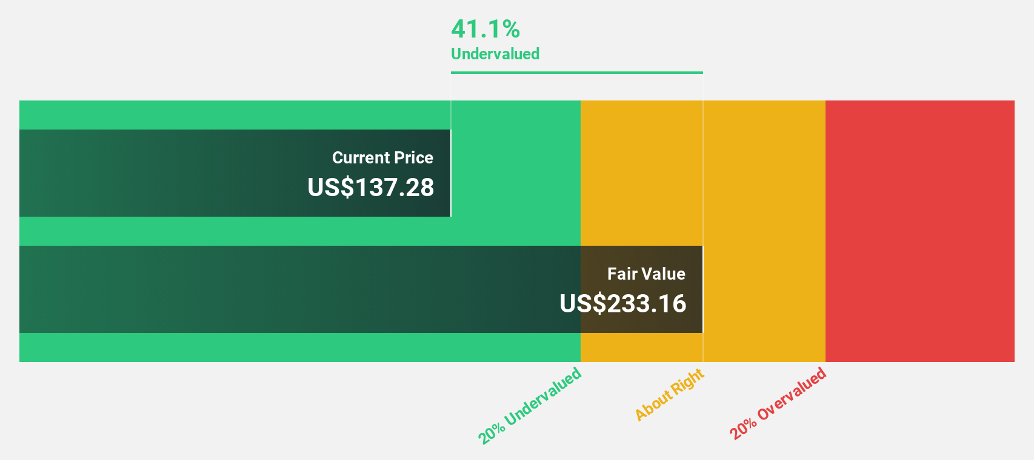Click the 20% Overvalued axis label
Viewport: 1034px width, 460px height.
click(x=778, y=404)
